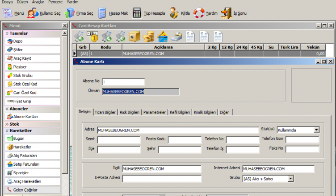Open Firma Seç company selector
The height and width of the screenshot is (196, 336).
coord(70,13)
